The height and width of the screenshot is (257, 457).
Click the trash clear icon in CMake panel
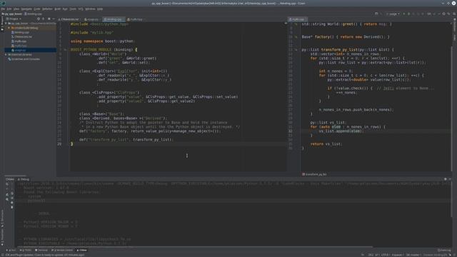point(12,207)
